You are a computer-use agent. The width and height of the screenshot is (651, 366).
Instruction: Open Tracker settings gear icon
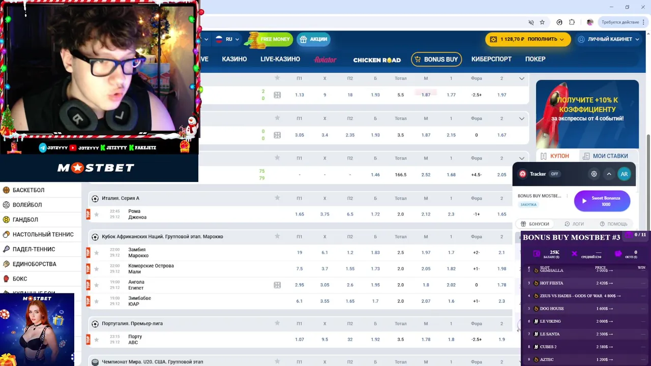594,174
